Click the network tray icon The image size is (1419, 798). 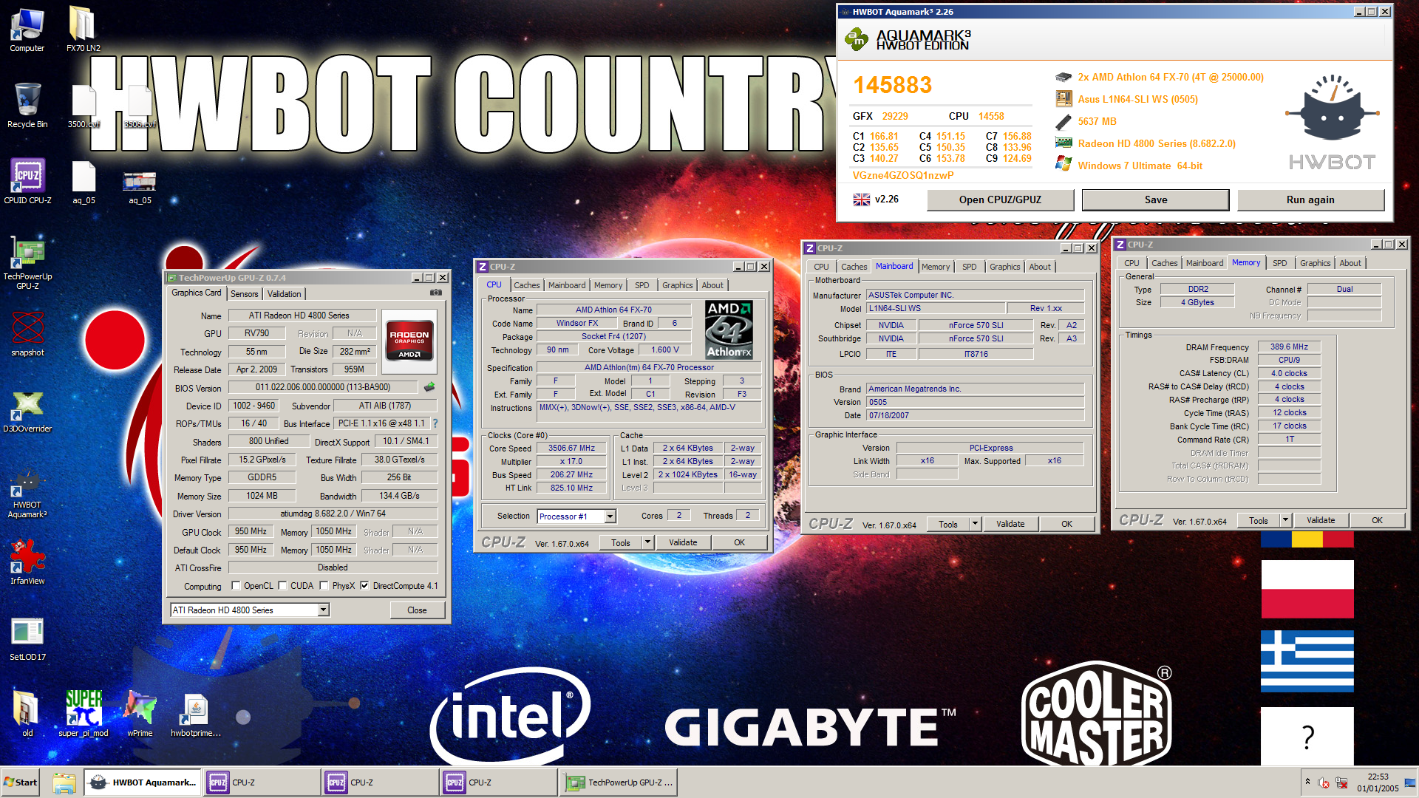pyautogui.click(x=1341, y=782)
